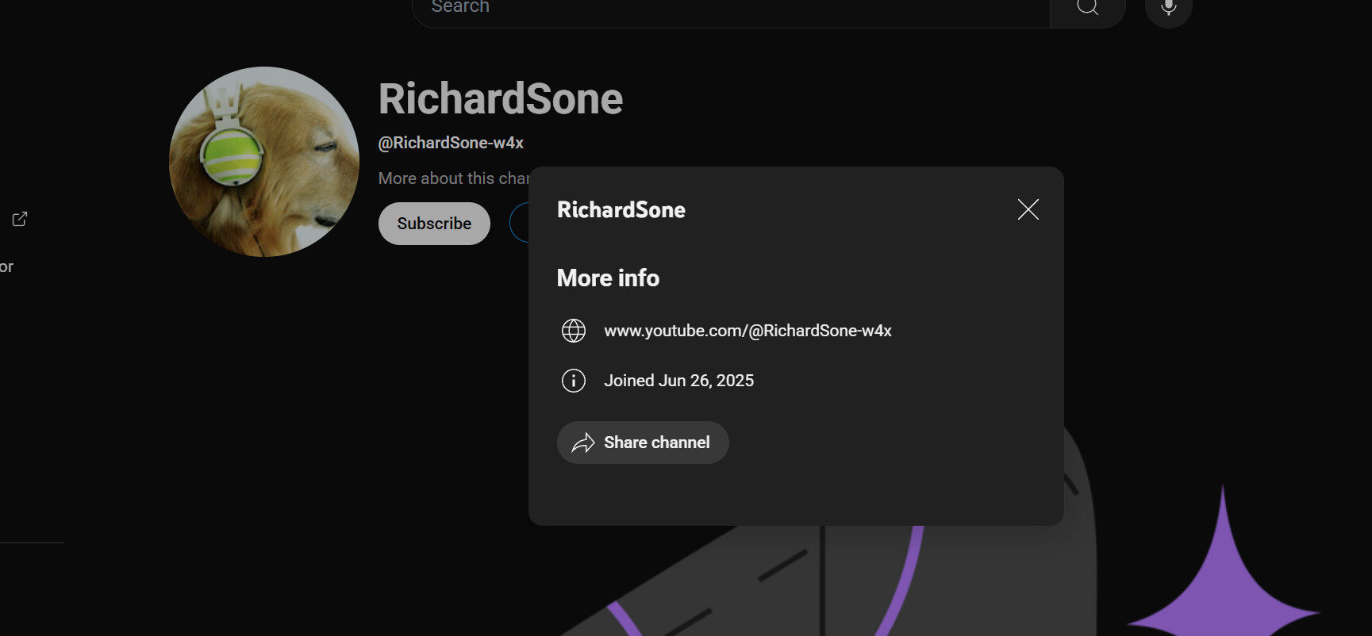The width and height of the screenshot is (1372, 636).
Task: Click the globe icon beside channel URL
Action: (x=574, y=331)
